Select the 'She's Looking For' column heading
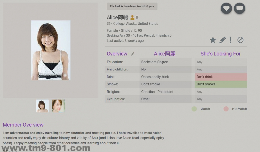 pyautogui.click(x=220, y=54)
